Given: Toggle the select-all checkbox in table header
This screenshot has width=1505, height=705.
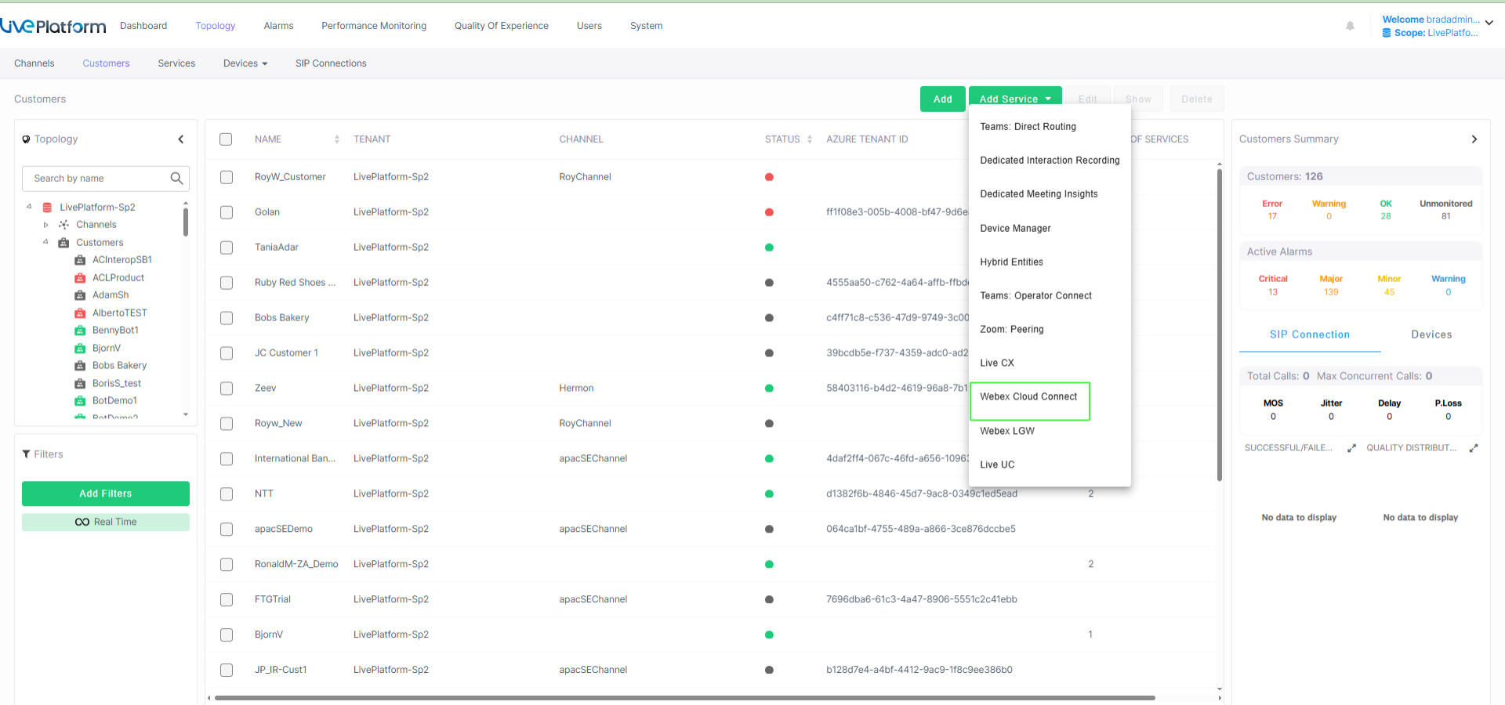Looking at the screenshot, I should tap(226, 139).
